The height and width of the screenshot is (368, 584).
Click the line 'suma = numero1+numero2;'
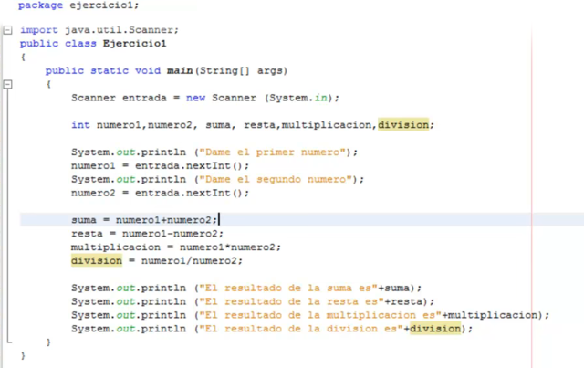point(144,220)
